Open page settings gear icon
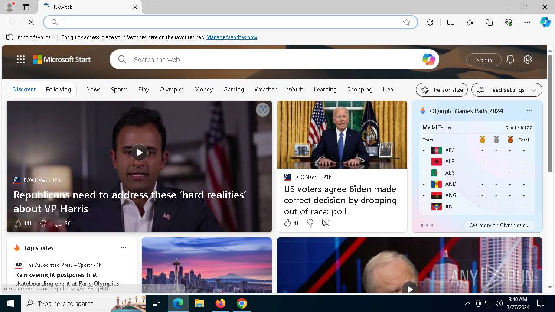The height and width of the screenshot is (312, 555). point(528,59)
